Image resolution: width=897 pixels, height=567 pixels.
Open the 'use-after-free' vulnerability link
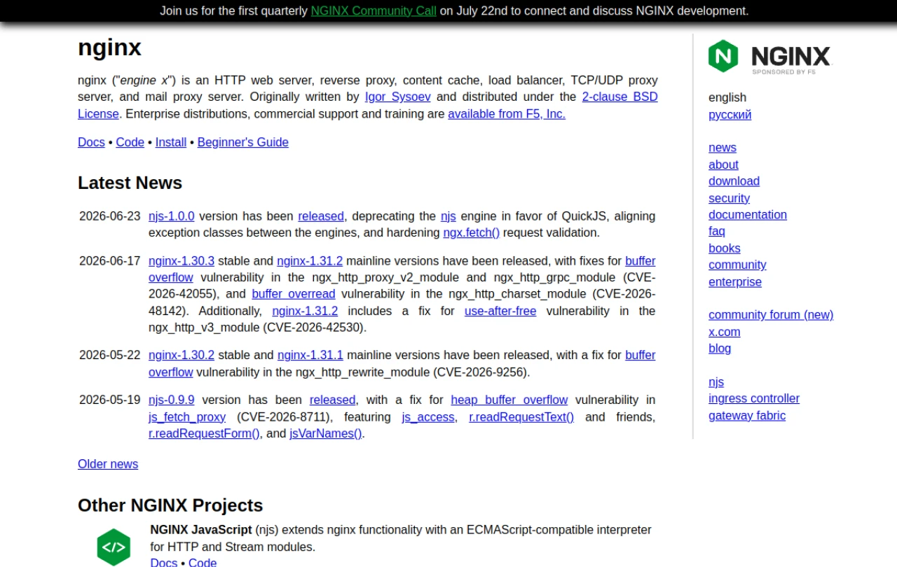pyautogui.click(x=500, y=311)
